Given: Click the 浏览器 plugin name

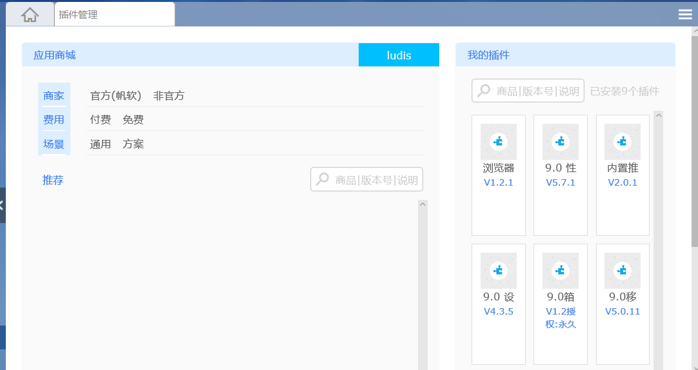Looking at the screenshot, I should click(x=499, y=168).
